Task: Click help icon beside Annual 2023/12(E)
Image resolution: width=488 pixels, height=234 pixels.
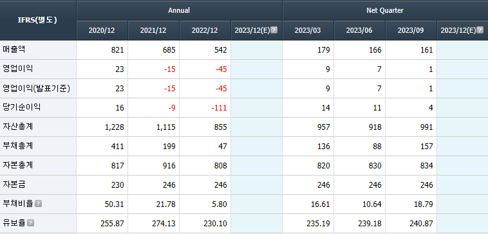Action: coord(274,30)
